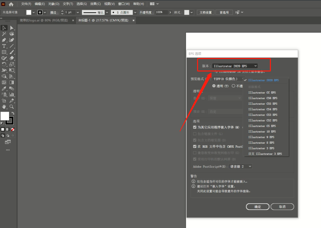Expand the opacity 100% arrow
This screenshot has width=321, height=228.
pyautogui.click(x=170, y=12)
